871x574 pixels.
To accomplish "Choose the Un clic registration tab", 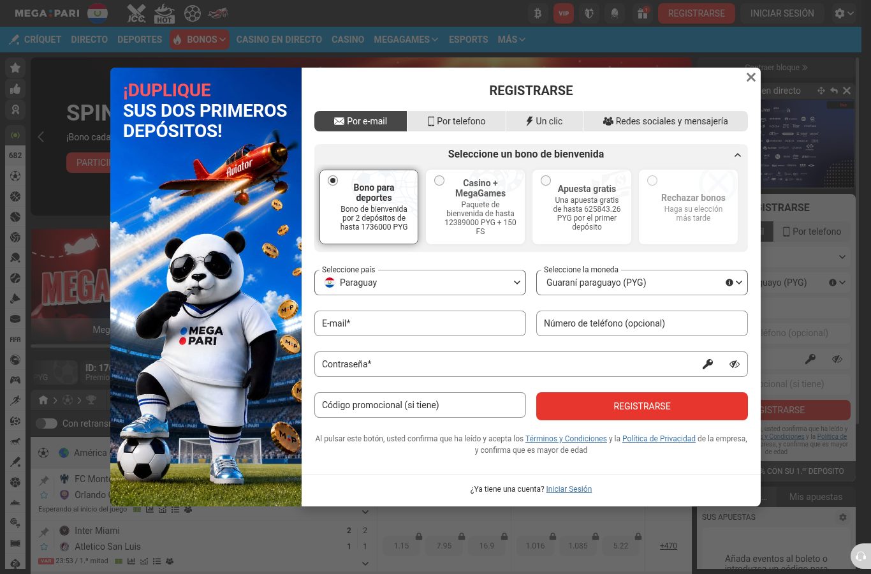I will point(544,121).
